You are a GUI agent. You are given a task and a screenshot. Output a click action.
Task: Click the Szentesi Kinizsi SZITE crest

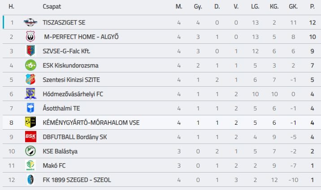(30, 80)
